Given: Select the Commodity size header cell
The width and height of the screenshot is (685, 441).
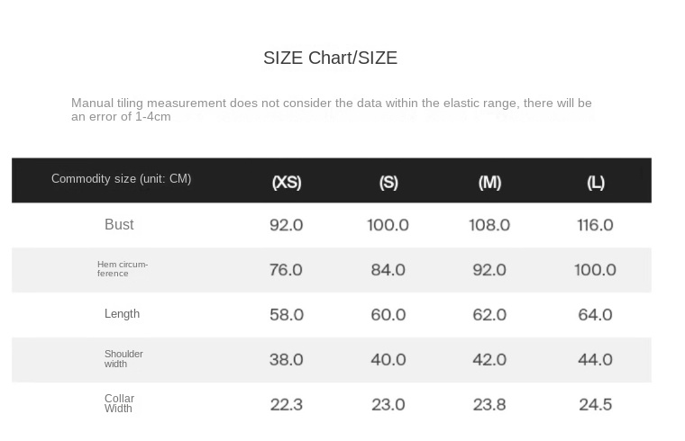Looking at the screenshot, I should pyautogui.click(x=121, y=179).
